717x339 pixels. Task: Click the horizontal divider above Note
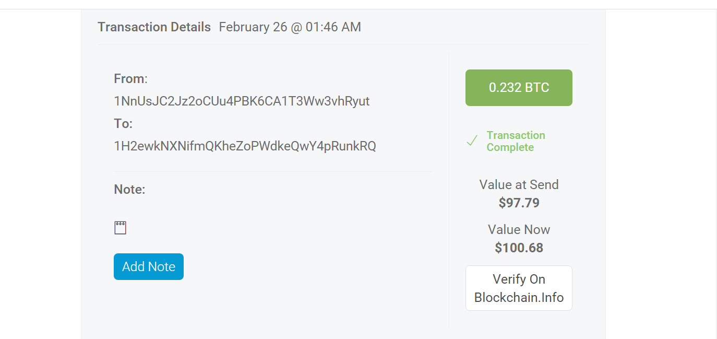pos(272,171)
